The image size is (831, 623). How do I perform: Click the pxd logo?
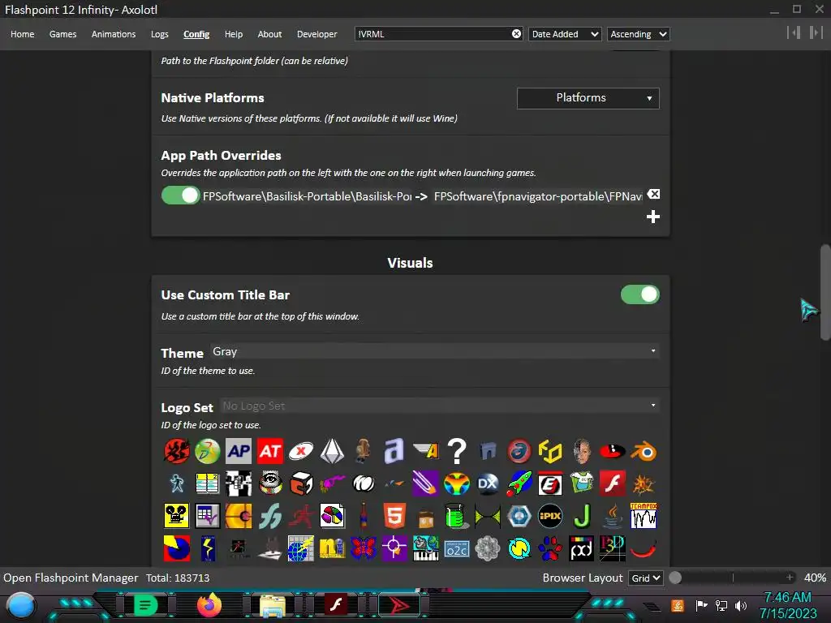click(x=582, y=548)
